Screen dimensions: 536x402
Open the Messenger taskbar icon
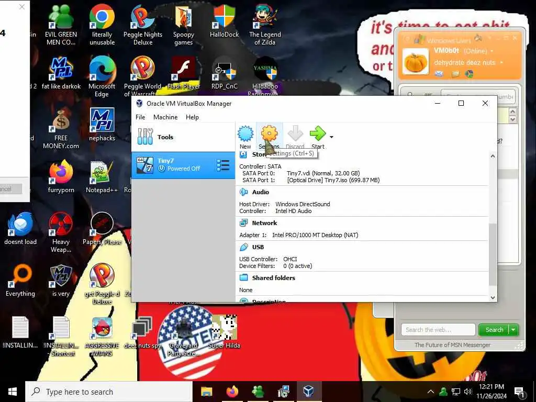coord(258,392)
